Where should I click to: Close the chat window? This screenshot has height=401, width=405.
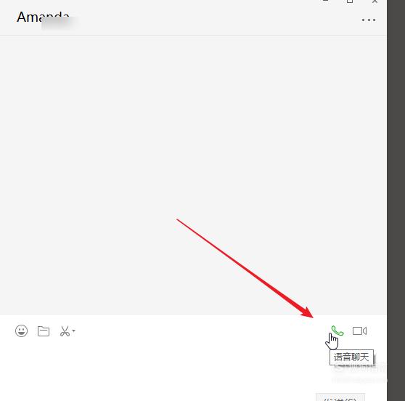coord(375,1)
